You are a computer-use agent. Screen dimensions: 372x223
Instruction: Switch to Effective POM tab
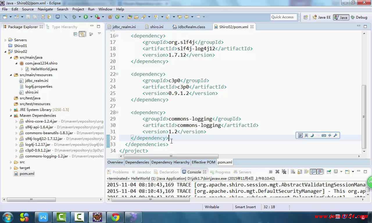coord(203,162)
